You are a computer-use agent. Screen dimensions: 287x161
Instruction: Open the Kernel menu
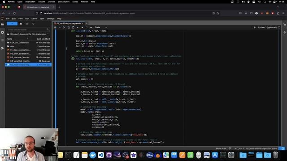click(x=35, y=19)
